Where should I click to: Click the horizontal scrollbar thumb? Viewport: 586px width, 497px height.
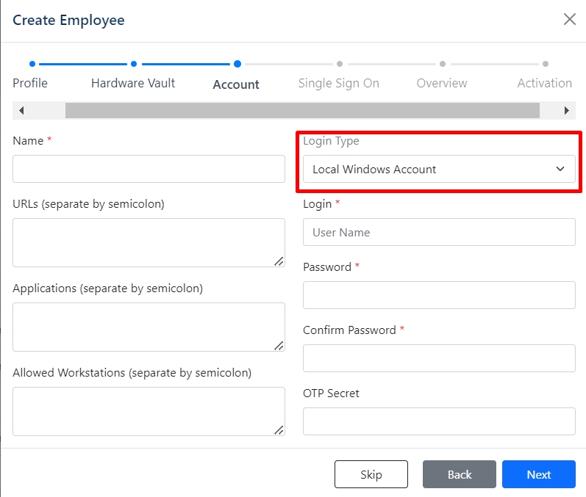(302, 110)
